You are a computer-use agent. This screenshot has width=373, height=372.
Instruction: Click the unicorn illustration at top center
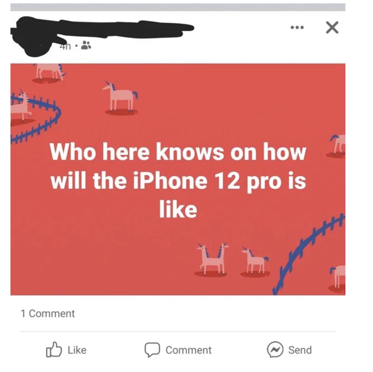tap(120, 97)
